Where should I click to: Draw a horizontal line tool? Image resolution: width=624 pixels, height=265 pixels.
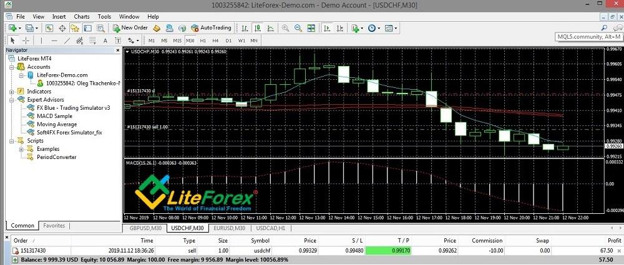point(54,40)
